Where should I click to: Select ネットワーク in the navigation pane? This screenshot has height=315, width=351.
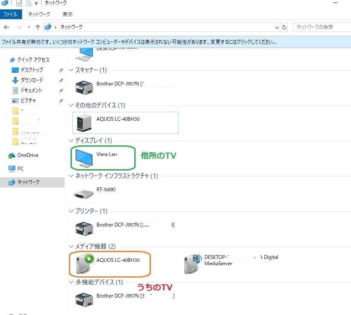[x=32, y=182]
